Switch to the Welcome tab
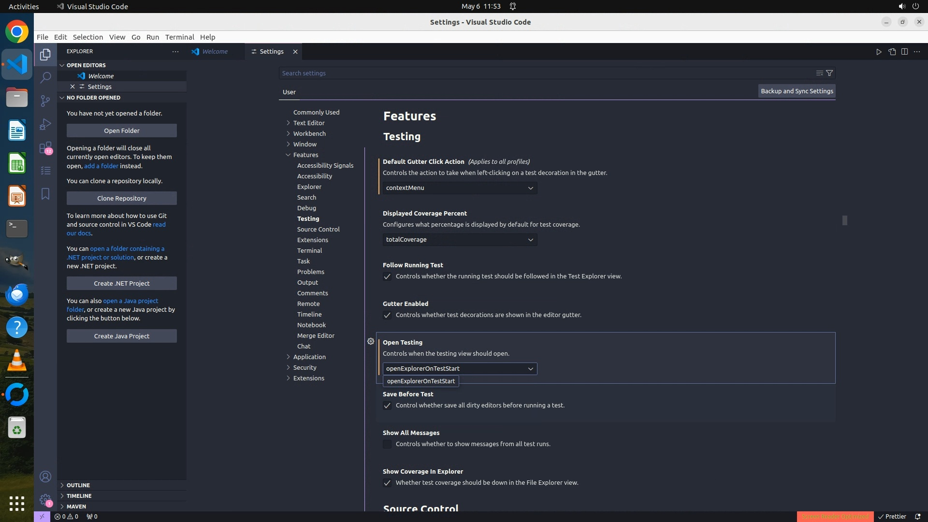 coord(215,52)
